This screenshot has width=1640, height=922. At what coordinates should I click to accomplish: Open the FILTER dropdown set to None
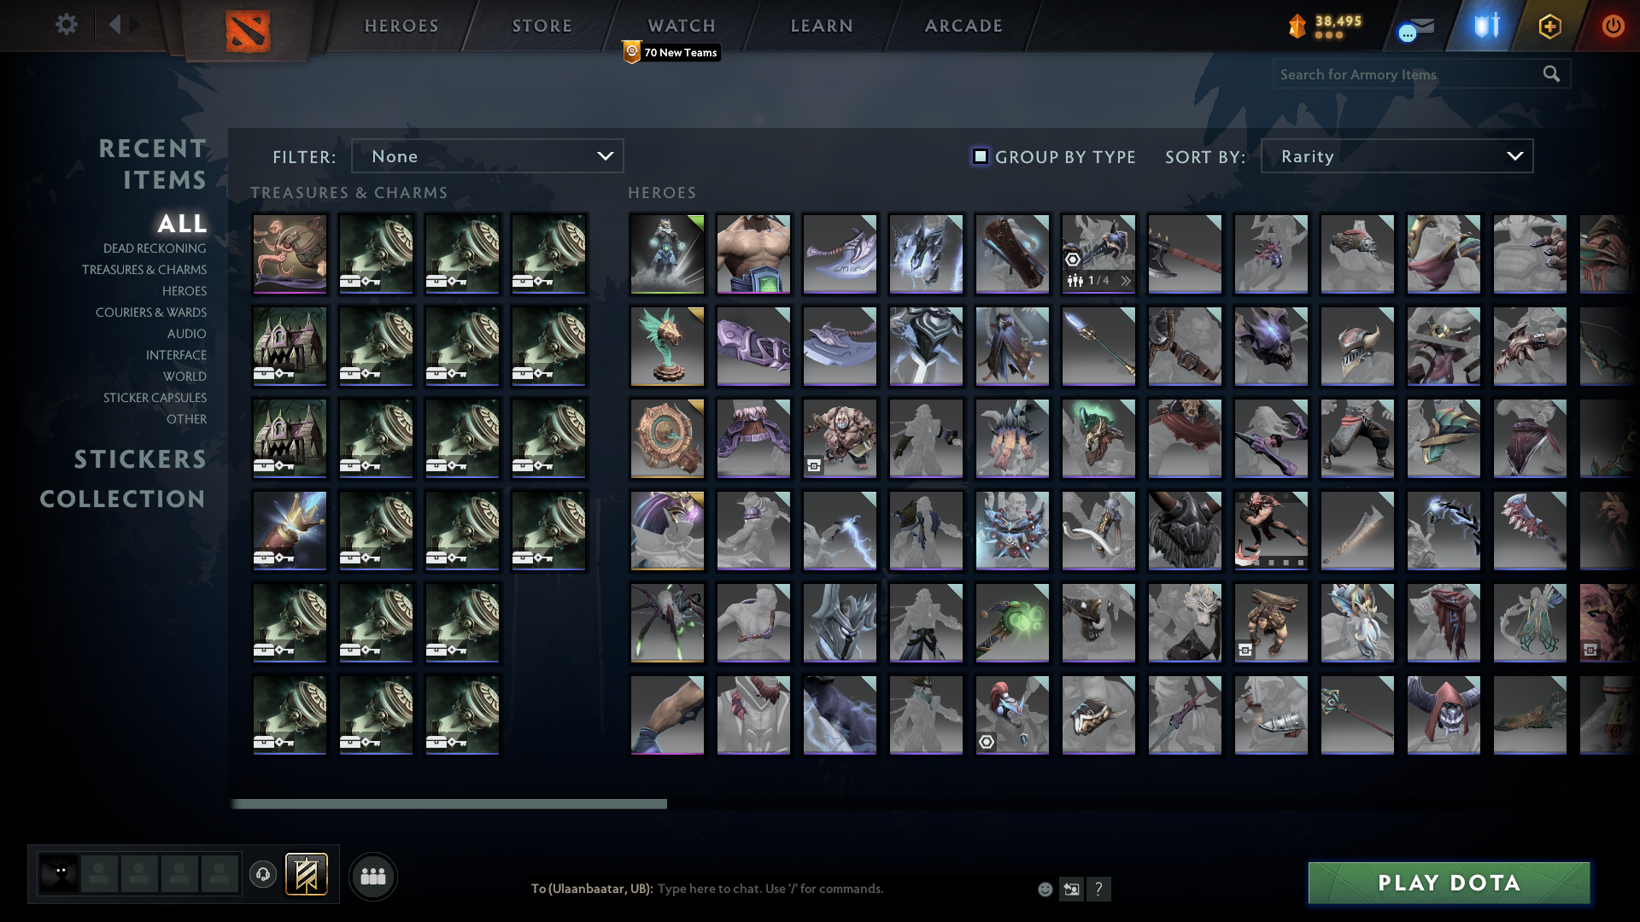pos(487,156)
